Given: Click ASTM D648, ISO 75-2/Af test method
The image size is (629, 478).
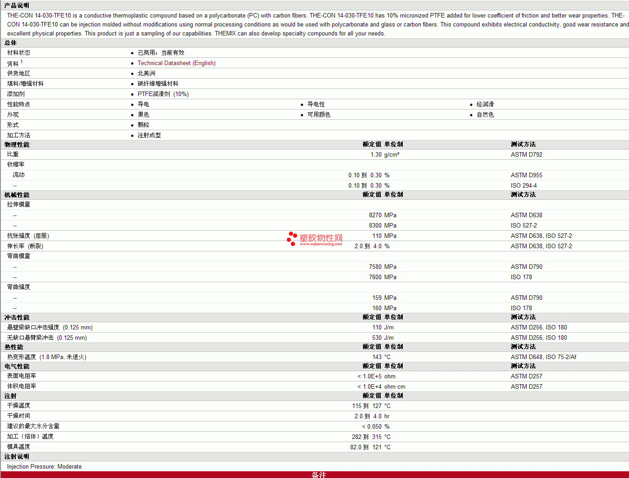Looking at the screenshot, I should tap(543, 357).
